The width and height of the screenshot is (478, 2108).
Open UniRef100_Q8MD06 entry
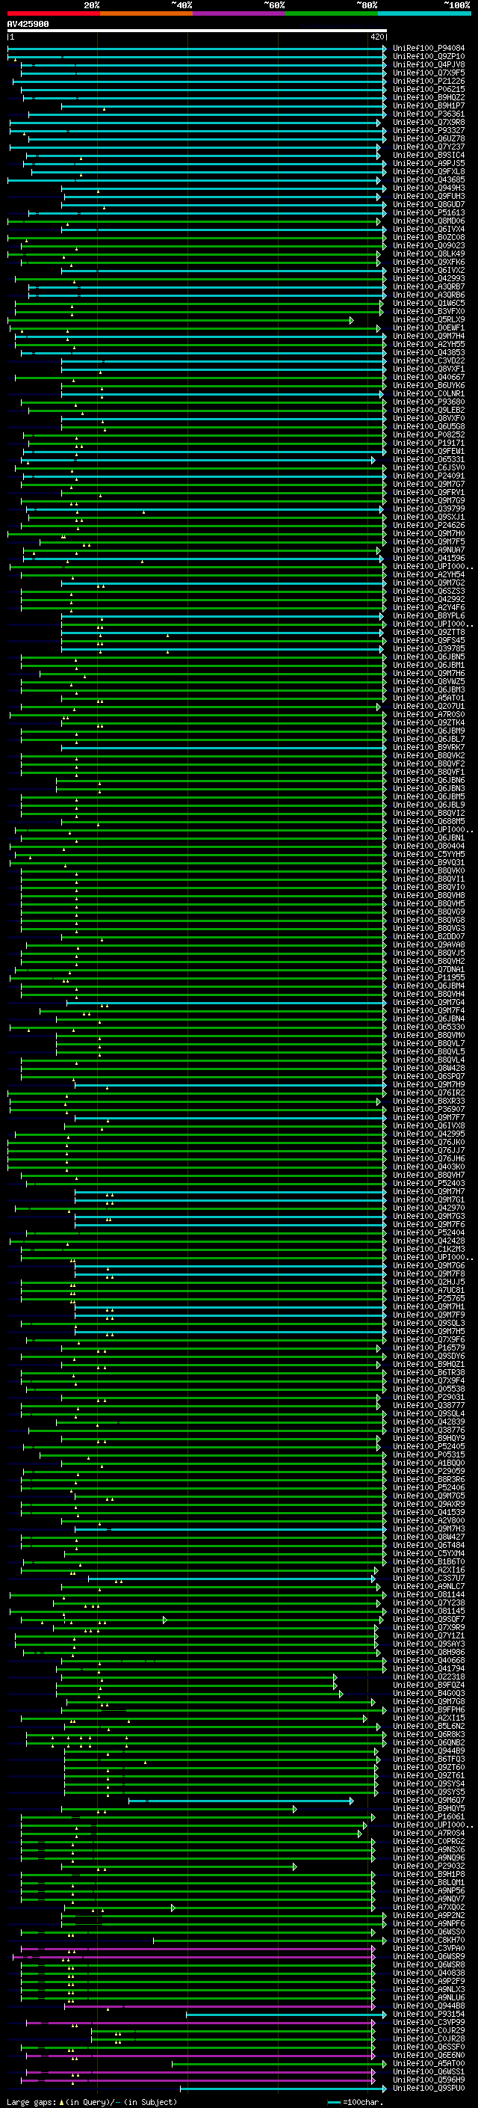coord(428,221)
